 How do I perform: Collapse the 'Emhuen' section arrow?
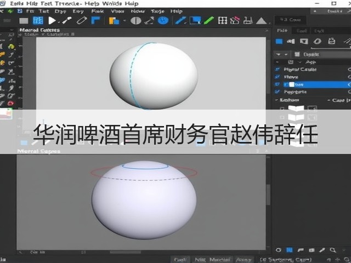click(276, 100)
